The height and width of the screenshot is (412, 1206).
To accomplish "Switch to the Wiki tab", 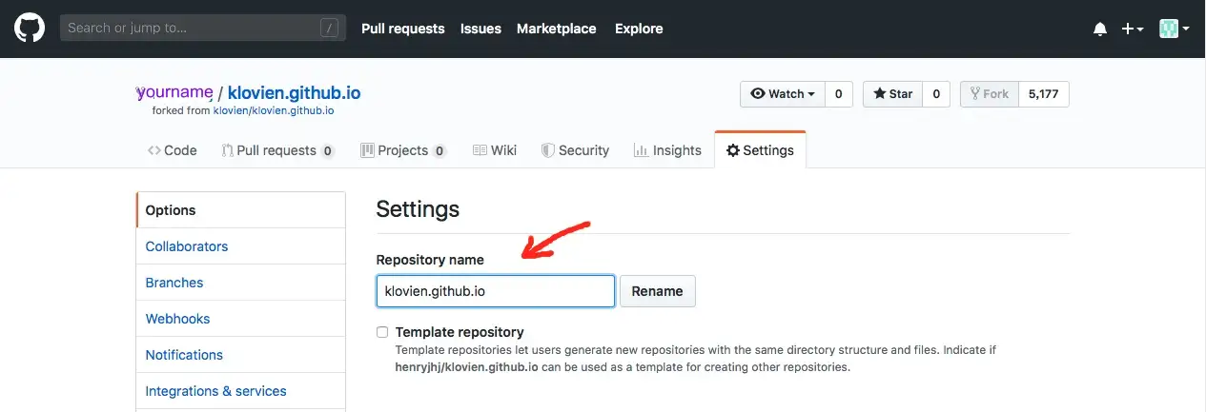I will coord(495,150).
